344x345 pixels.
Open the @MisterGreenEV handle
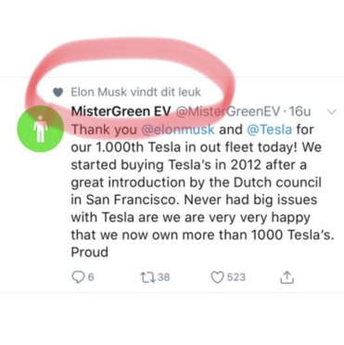(228, 111)
